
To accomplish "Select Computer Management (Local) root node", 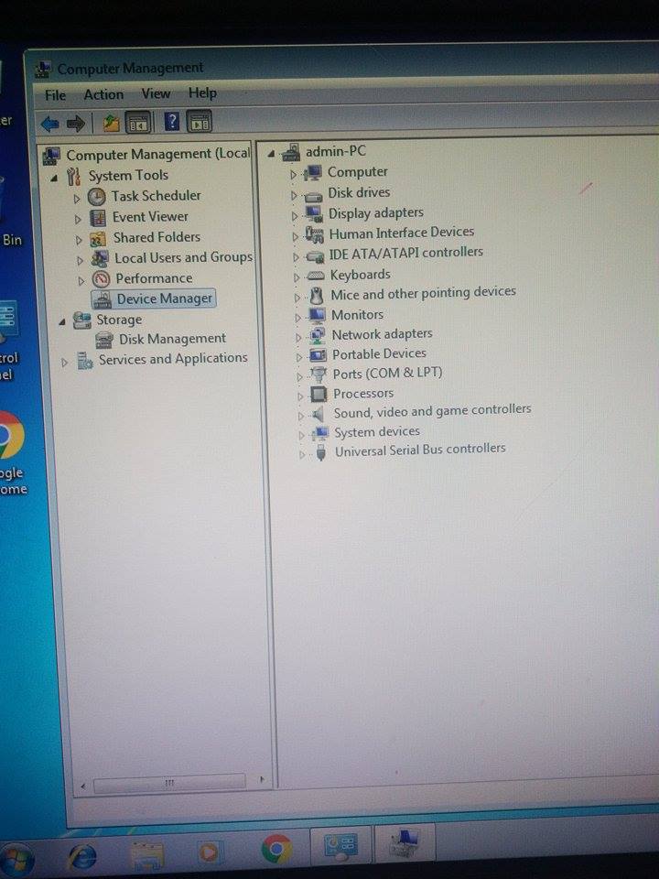I will 157,154.
